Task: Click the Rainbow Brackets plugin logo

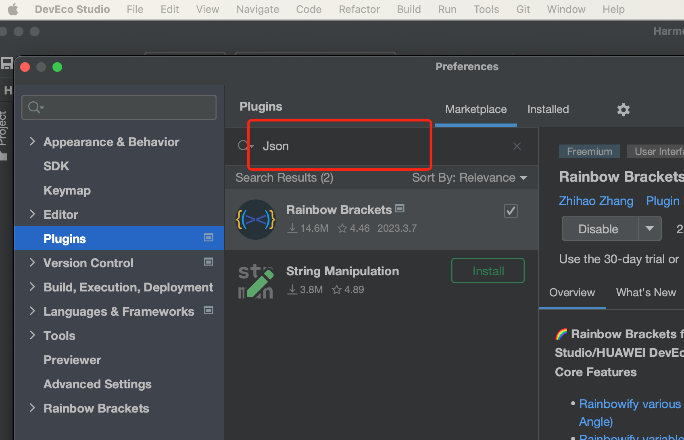Action: [x=256, y=220]
